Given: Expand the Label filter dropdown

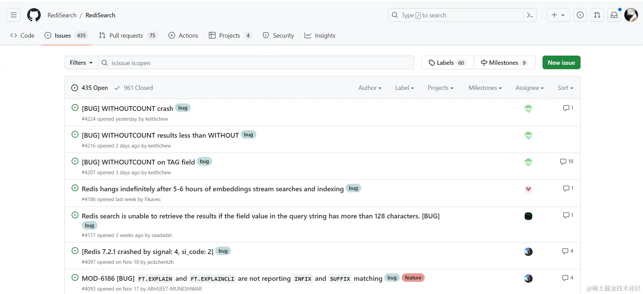Looking at the screenshot, I should pyautogui.click(x=404, y=87).
